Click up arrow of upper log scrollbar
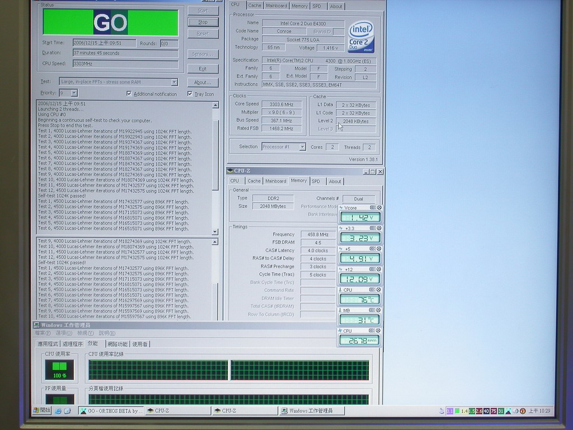The height and width of the screenshot is (430, 573). 215,105
